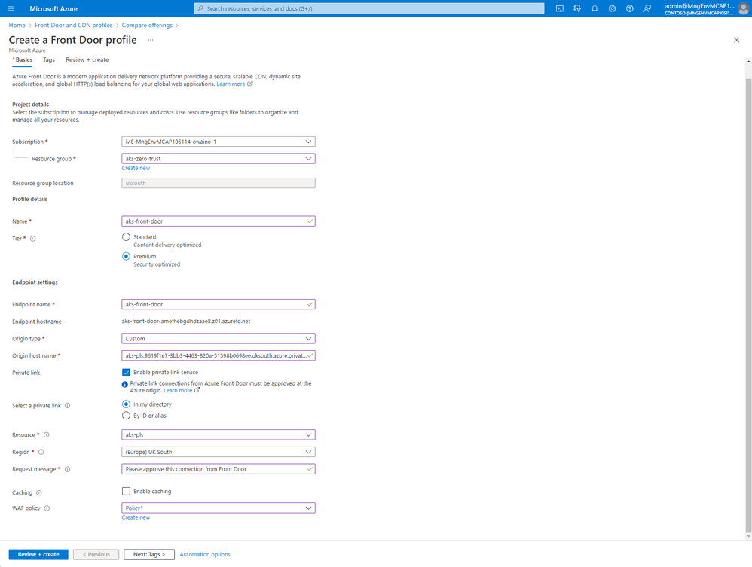Screen dimensions: 752x567
Task: Open the admin account avatar
Action: (x=744, y=8)
